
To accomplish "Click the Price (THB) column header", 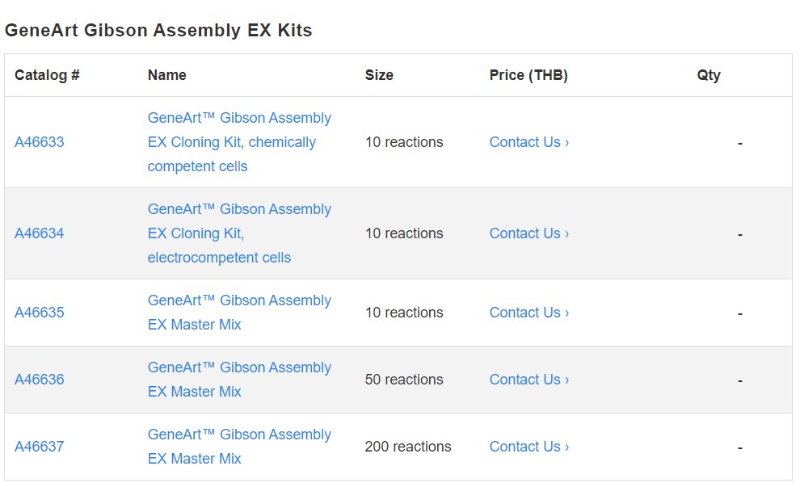I will [528, 75].
